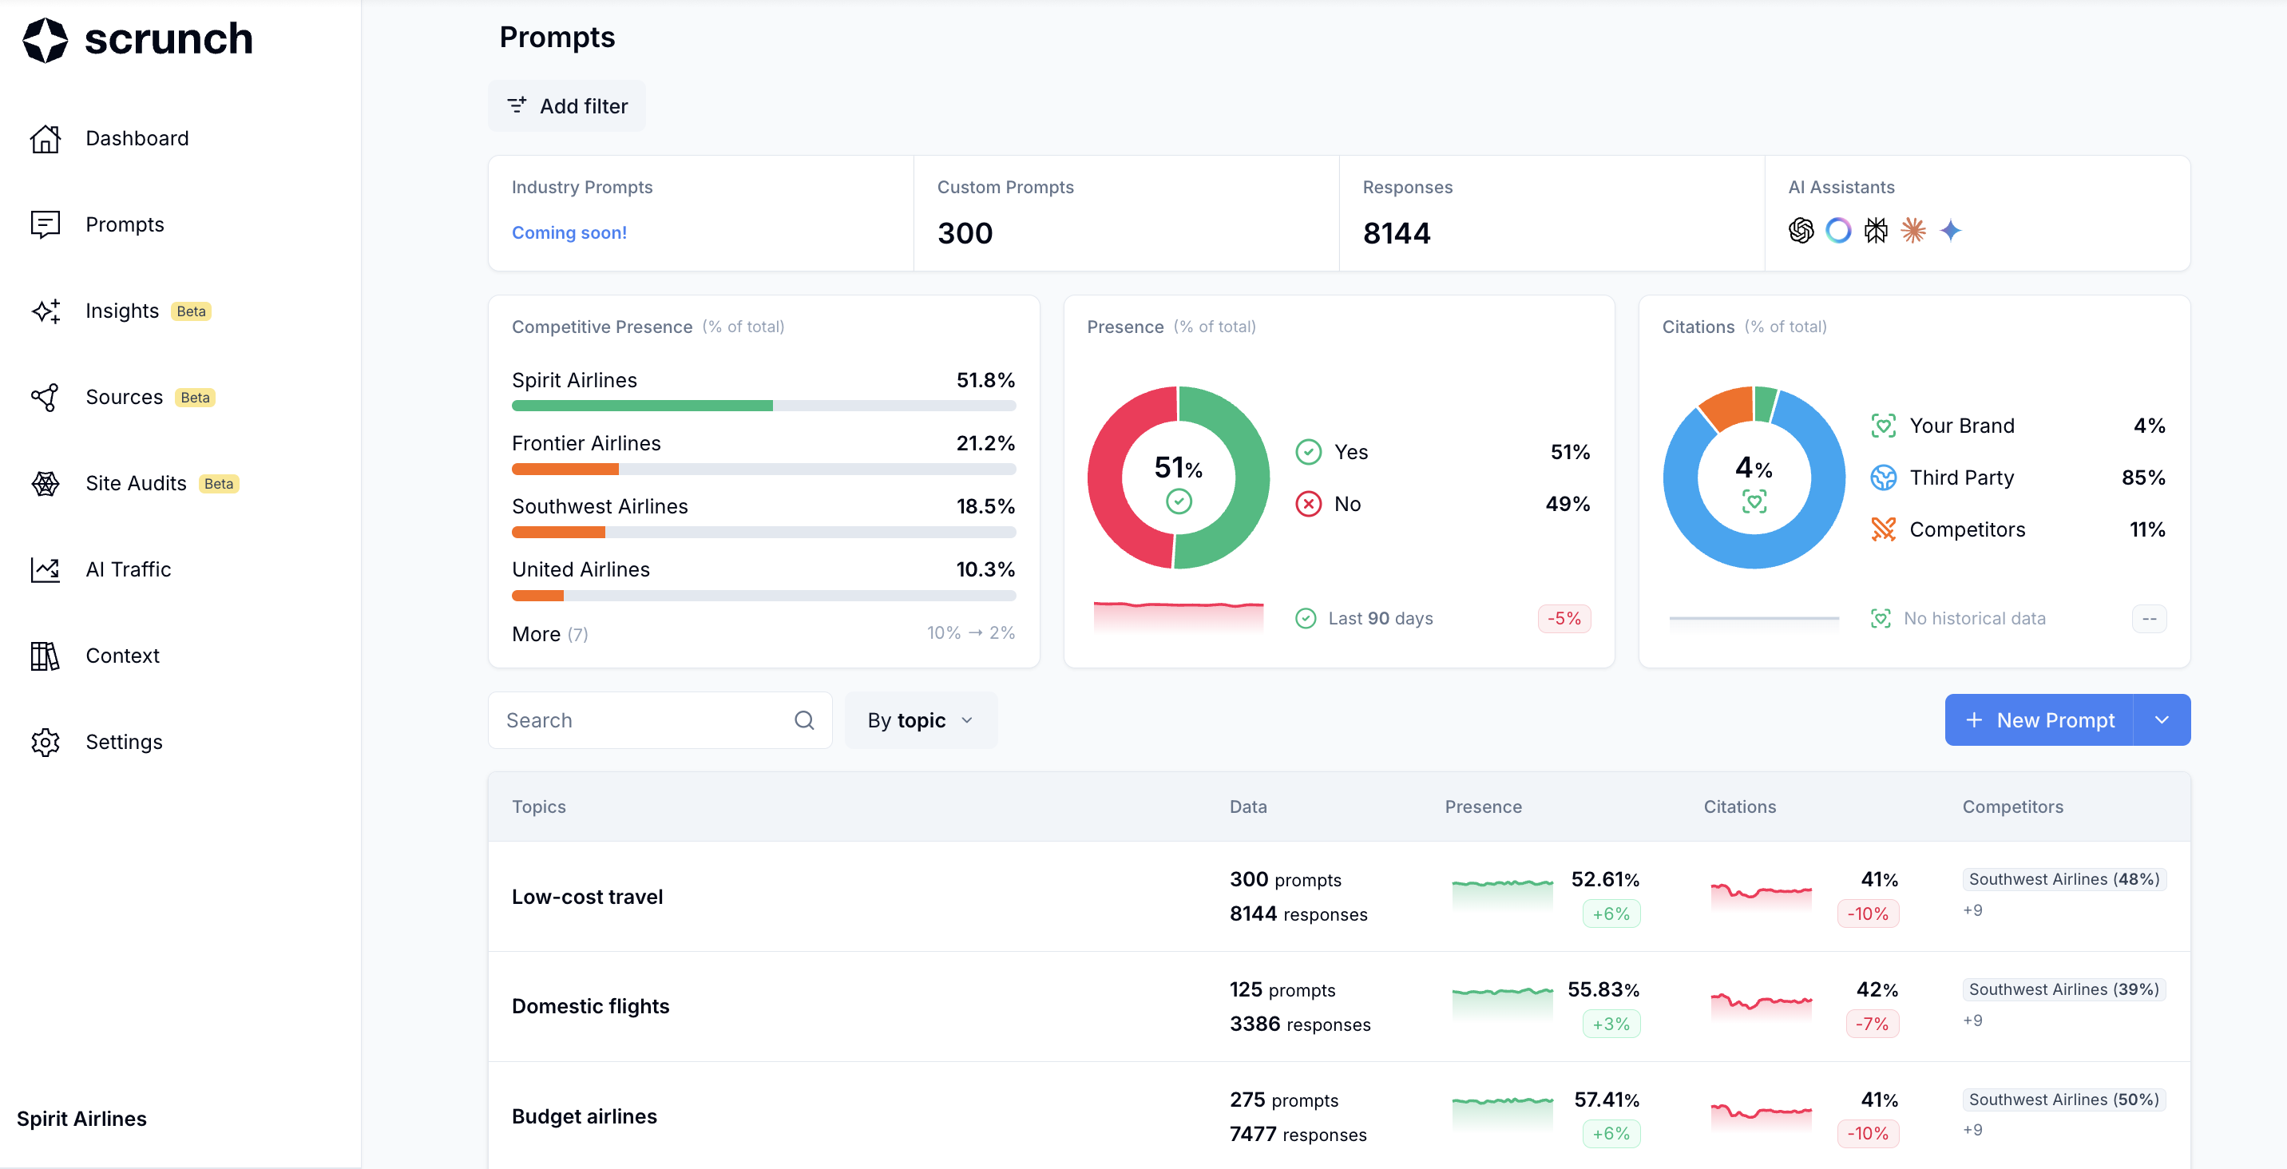The height and width of the screenshot is (1169, 2287).
Task: Click the Dashboard home icon
Action: click(x=46, y=138)
